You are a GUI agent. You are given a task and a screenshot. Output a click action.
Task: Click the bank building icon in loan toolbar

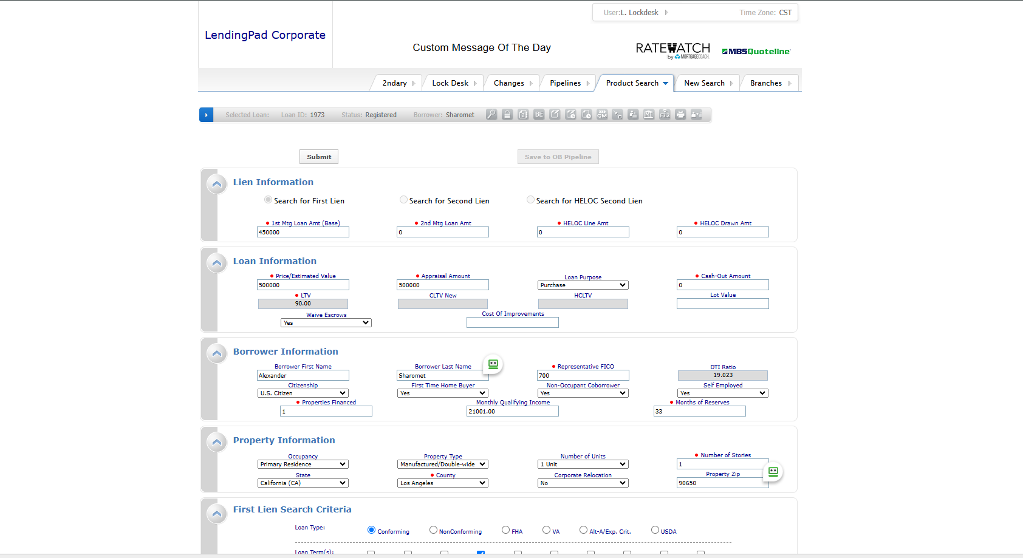(649, 114)
